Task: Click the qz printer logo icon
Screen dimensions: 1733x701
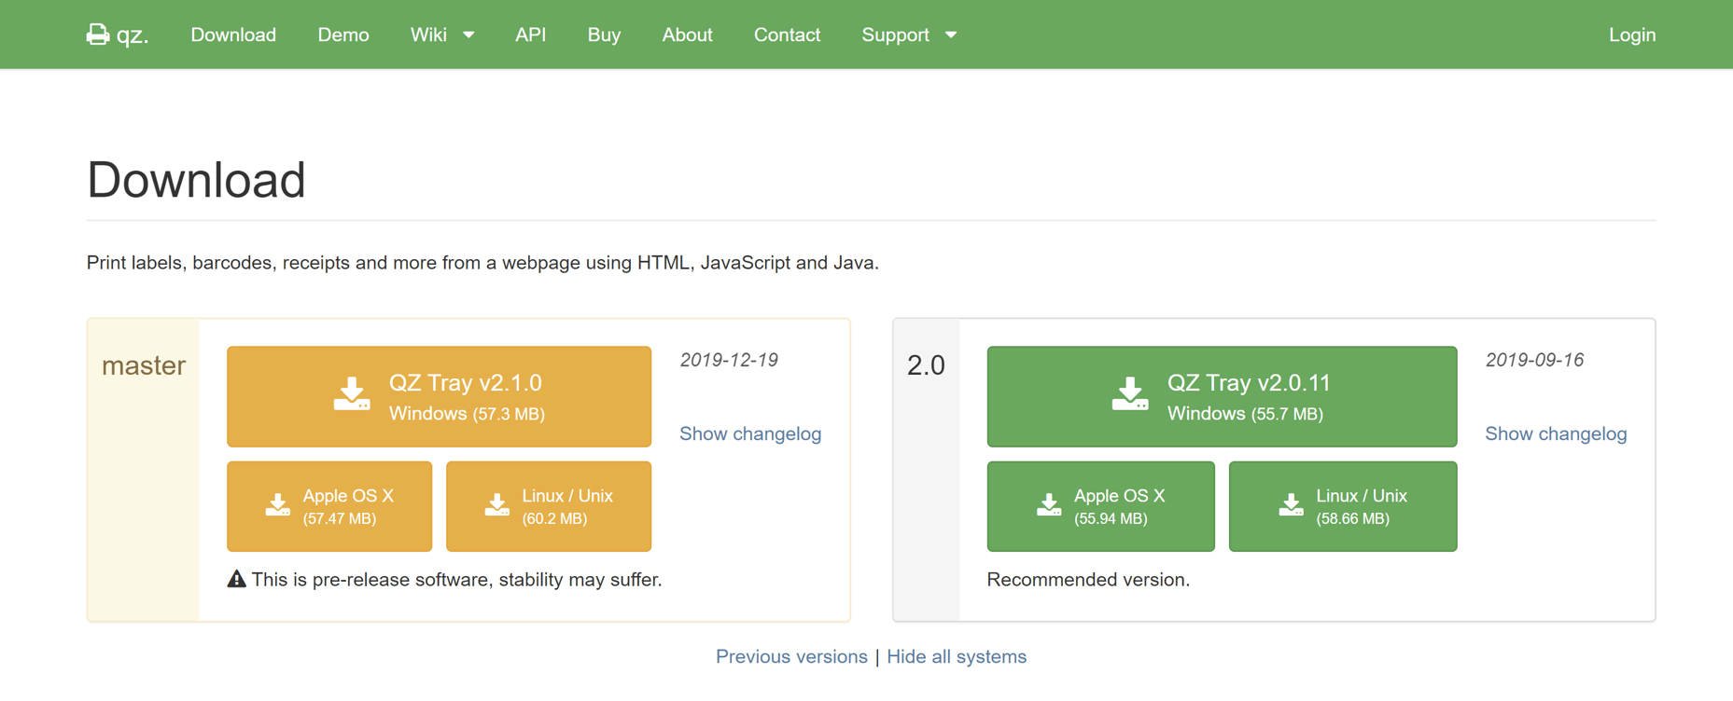Action: [97, 34]
